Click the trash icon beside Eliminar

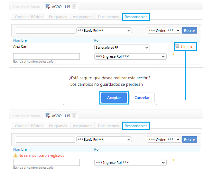click(x=177, y=46)
